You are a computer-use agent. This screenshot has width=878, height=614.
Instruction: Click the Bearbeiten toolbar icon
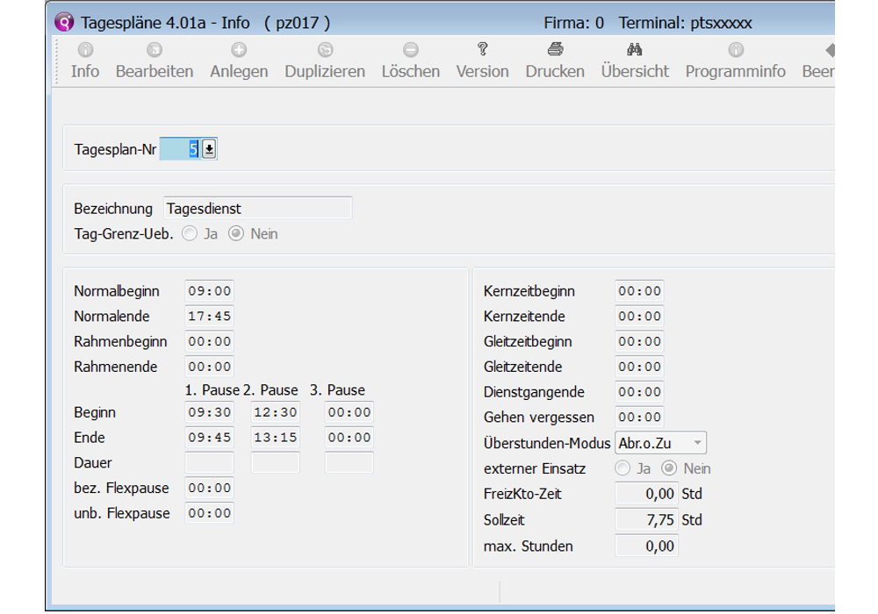(x=155, y=51)
